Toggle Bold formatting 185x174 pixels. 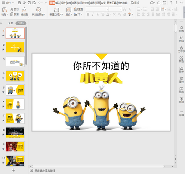(88, 14)
